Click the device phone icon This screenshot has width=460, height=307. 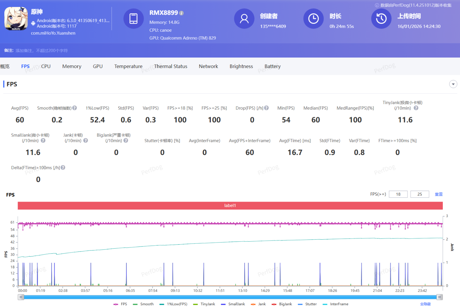pos(133,19)
